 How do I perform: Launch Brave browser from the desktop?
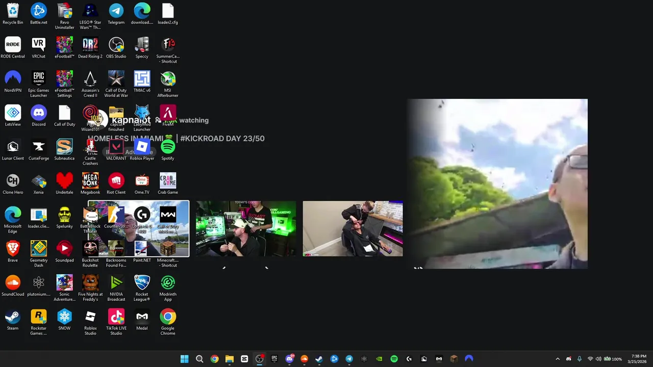(13, 252)
